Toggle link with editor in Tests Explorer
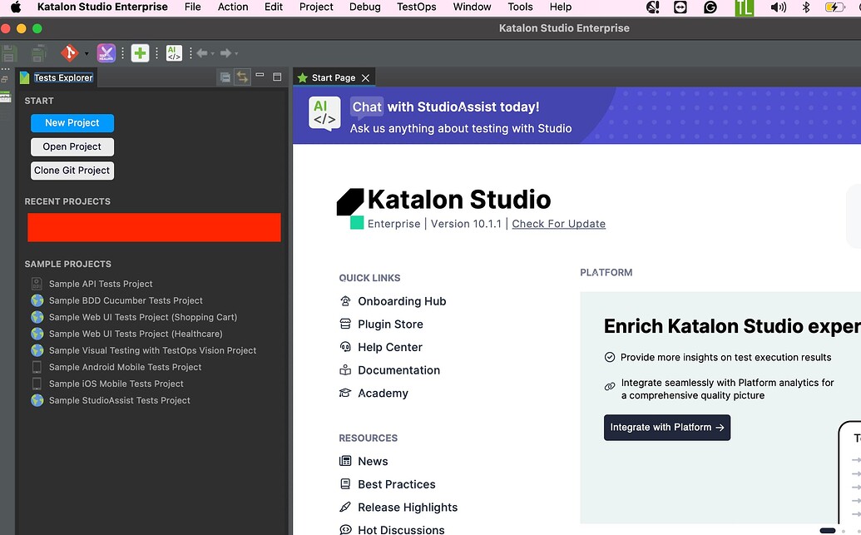This screenshot has width=861, height=535. pos(243,76)
